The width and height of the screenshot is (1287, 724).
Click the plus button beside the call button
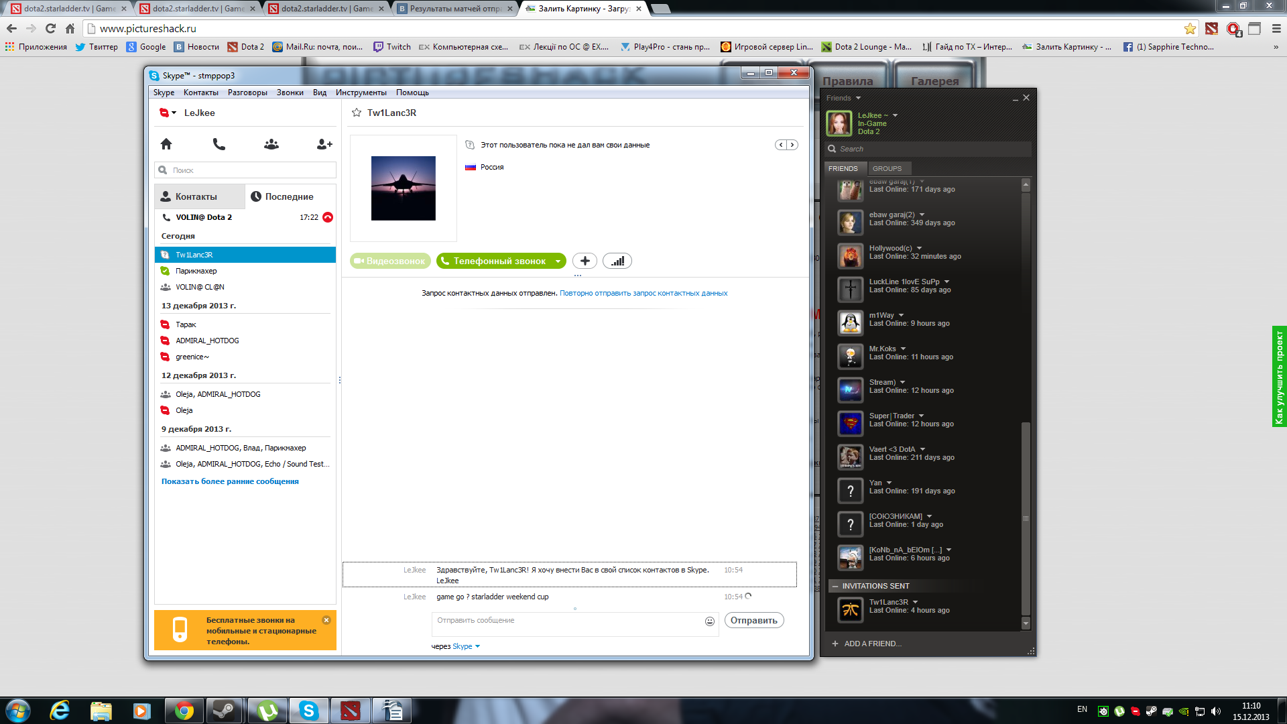click(585, 261)
